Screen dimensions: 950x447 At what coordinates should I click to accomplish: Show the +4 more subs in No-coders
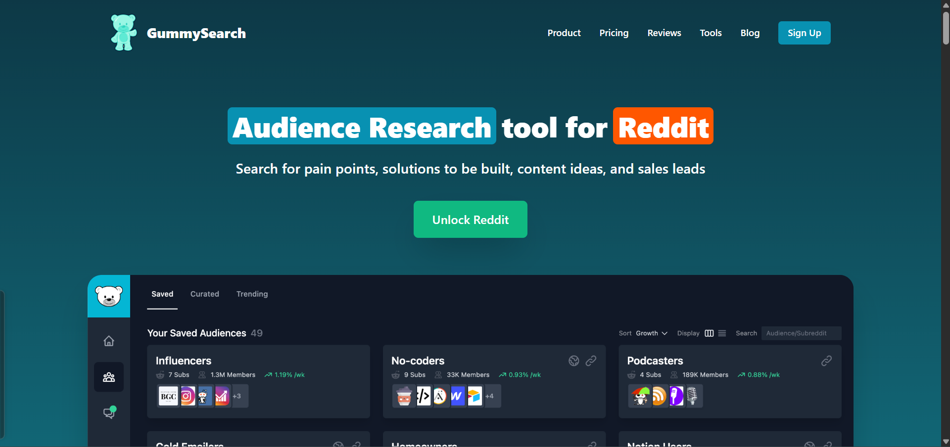pos(490,396)
